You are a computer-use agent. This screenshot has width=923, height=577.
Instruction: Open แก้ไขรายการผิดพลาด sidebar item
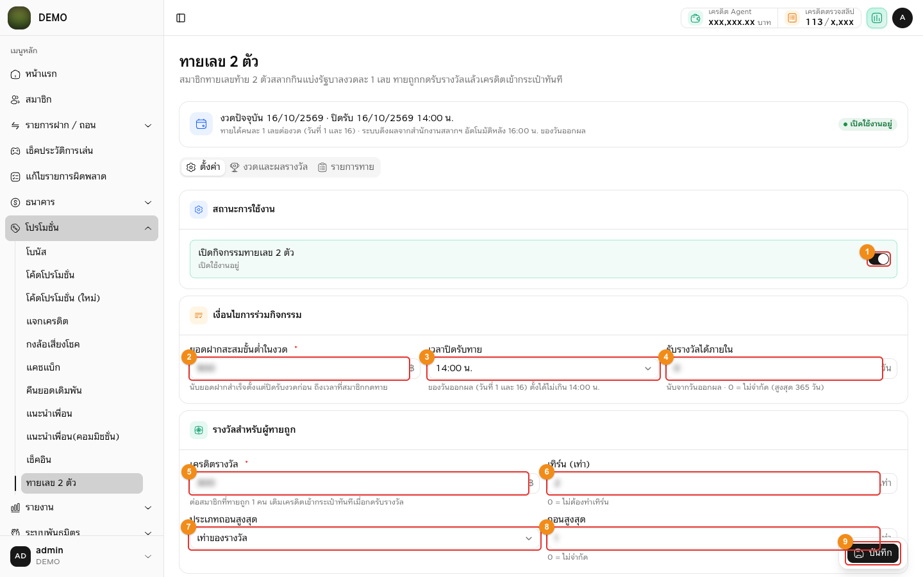[x=82, y=177]
